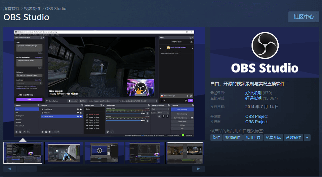Open the virtual camera settings gear
The width and height of the screenshot is (322, 177).
(192, 118)
